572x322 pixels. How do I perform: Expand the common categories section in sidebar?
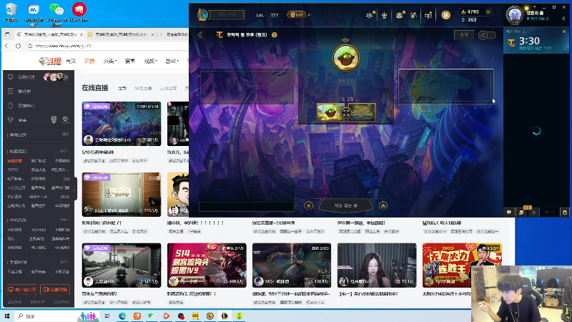[66, 135]
